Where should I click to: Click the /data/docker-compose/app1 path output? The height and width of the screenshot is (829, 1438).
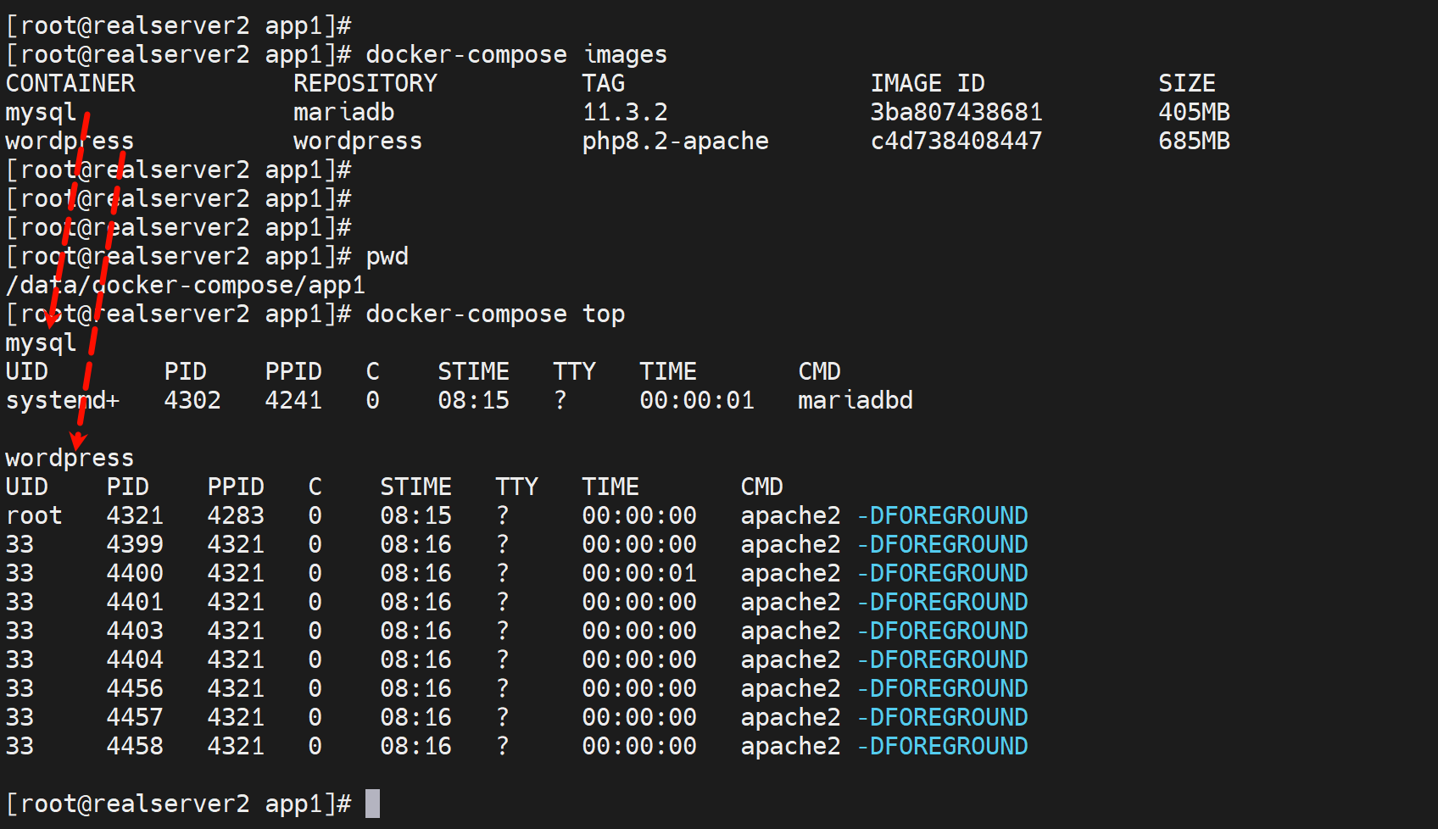tap(185, 286)
